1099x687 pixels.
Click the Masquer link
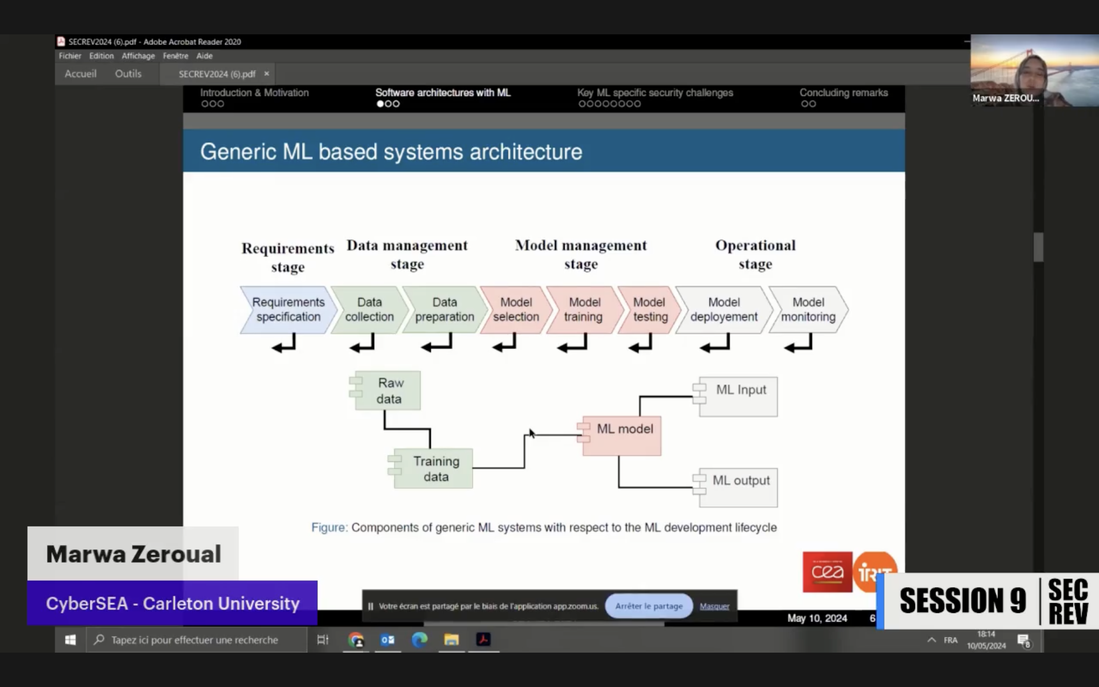click(714, 606)
